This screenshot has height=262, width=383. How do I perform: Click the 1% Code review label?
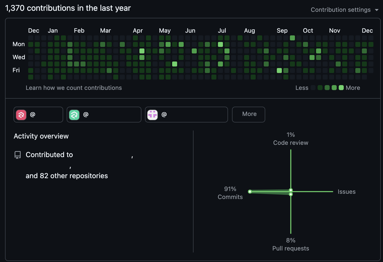point(291,139)
